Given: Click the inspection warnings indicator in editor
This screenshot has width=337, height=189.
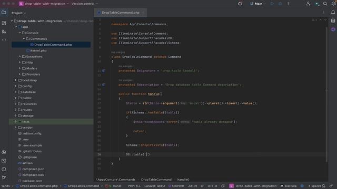Looking at the screenshot, I should [314, 20].
